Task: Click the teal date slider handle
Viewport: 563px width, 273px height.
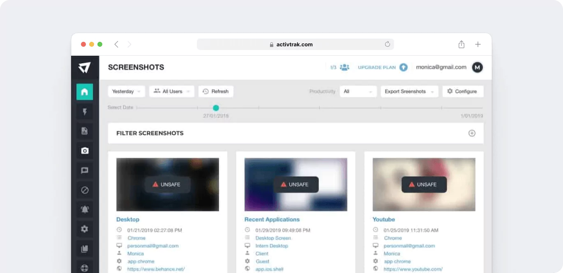Action: click(216, 108)
